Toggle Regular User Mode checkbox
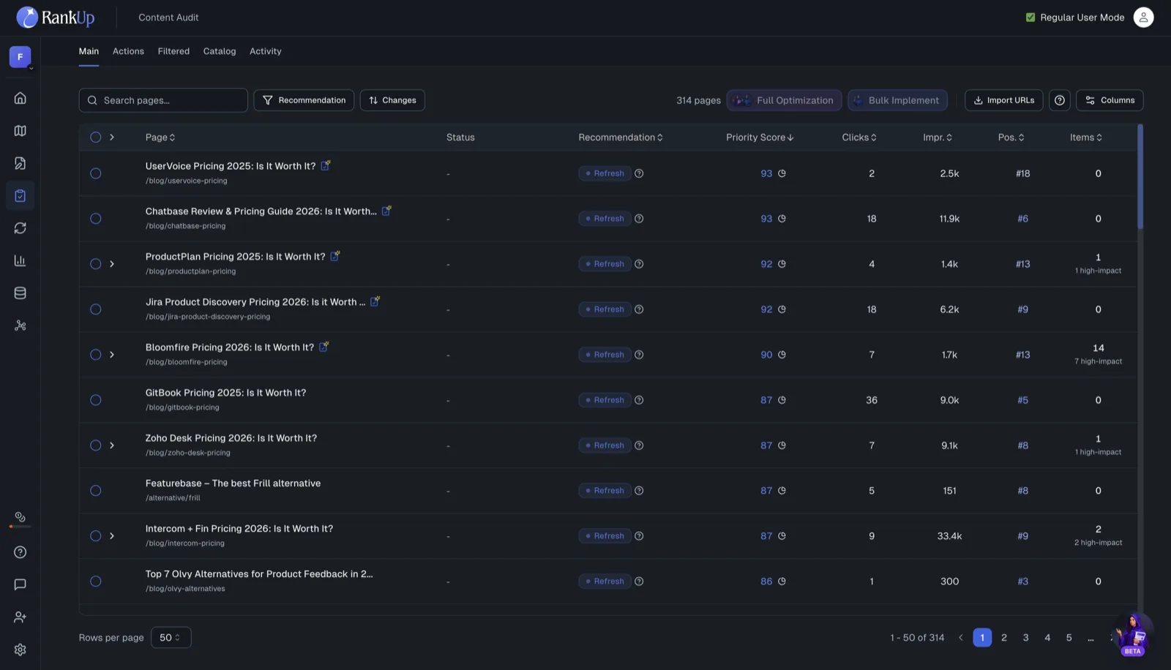This screenshot has width=1171, height=670. click(1030, 18)
